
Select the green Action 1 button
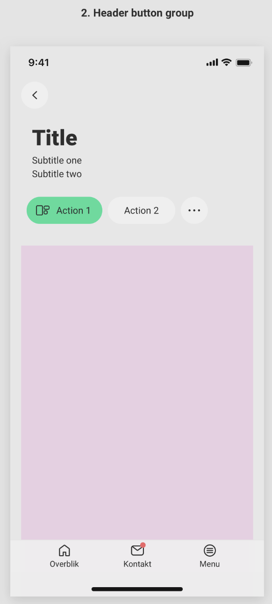click(64, 210)
